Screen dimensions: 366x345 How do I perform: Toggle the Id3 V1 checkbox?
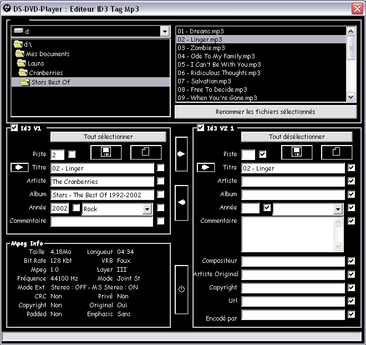tap(14, 128)
